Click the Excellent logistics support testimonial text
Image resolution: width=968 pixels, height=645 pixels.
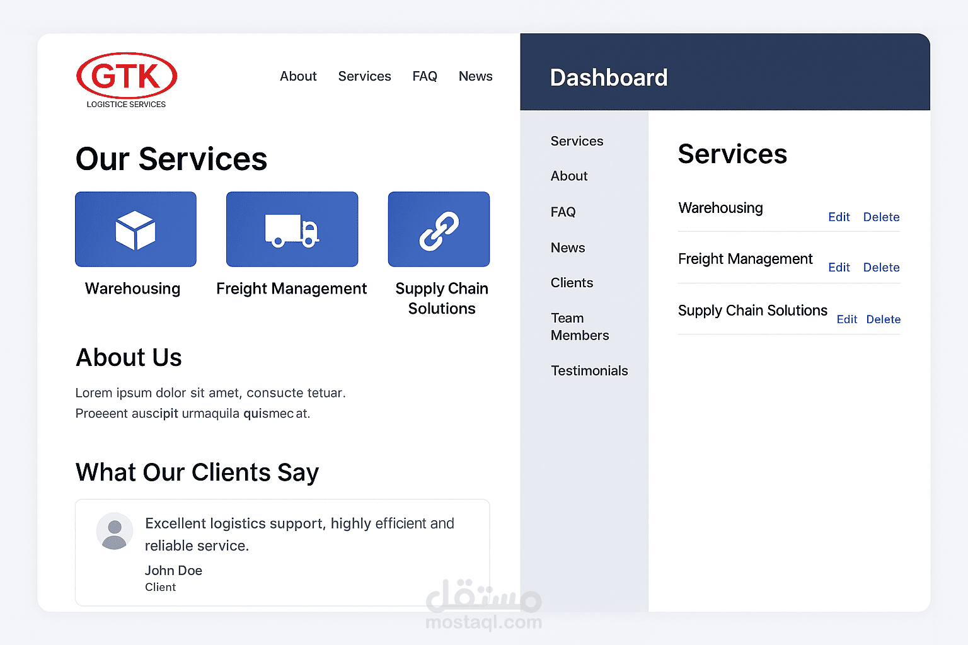tap(299, 535)
